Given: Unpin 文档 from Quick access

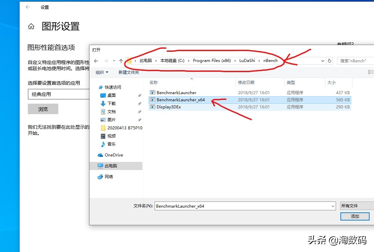Looking at the screenshot, I should pyautogui.click(x=139, y=111).
